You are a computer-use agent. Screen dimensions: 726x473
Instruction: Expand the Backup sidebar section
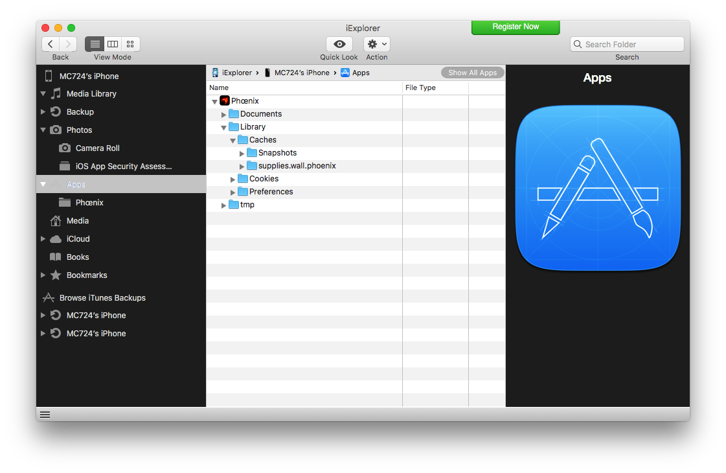click(43, 112)
